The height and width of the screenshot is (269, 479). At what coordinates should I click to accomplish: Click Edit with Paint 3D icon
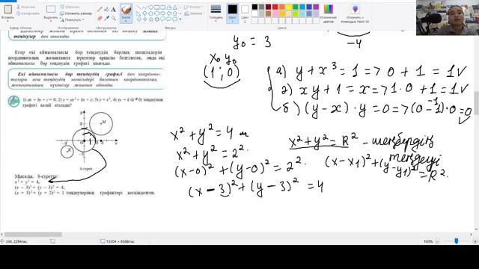click(355, 10)
